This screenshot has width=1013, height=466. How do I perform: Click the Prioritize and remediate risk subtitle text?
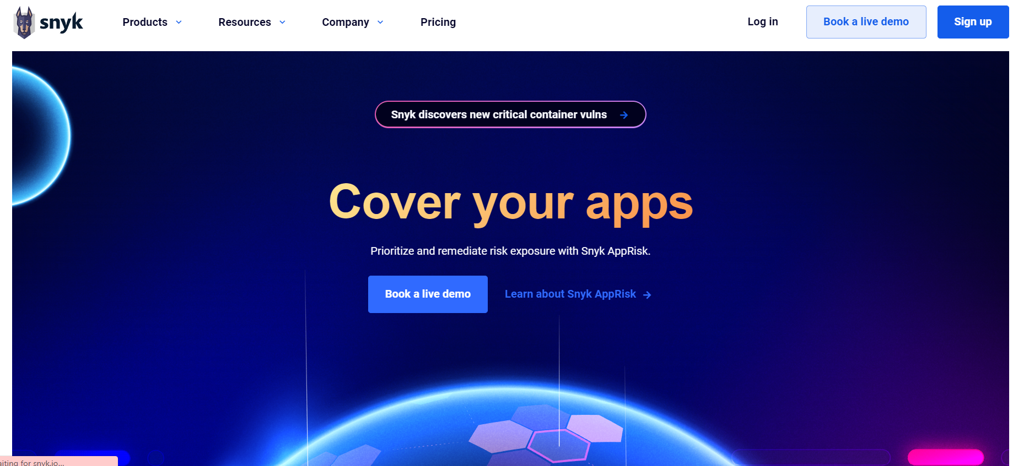510,251
